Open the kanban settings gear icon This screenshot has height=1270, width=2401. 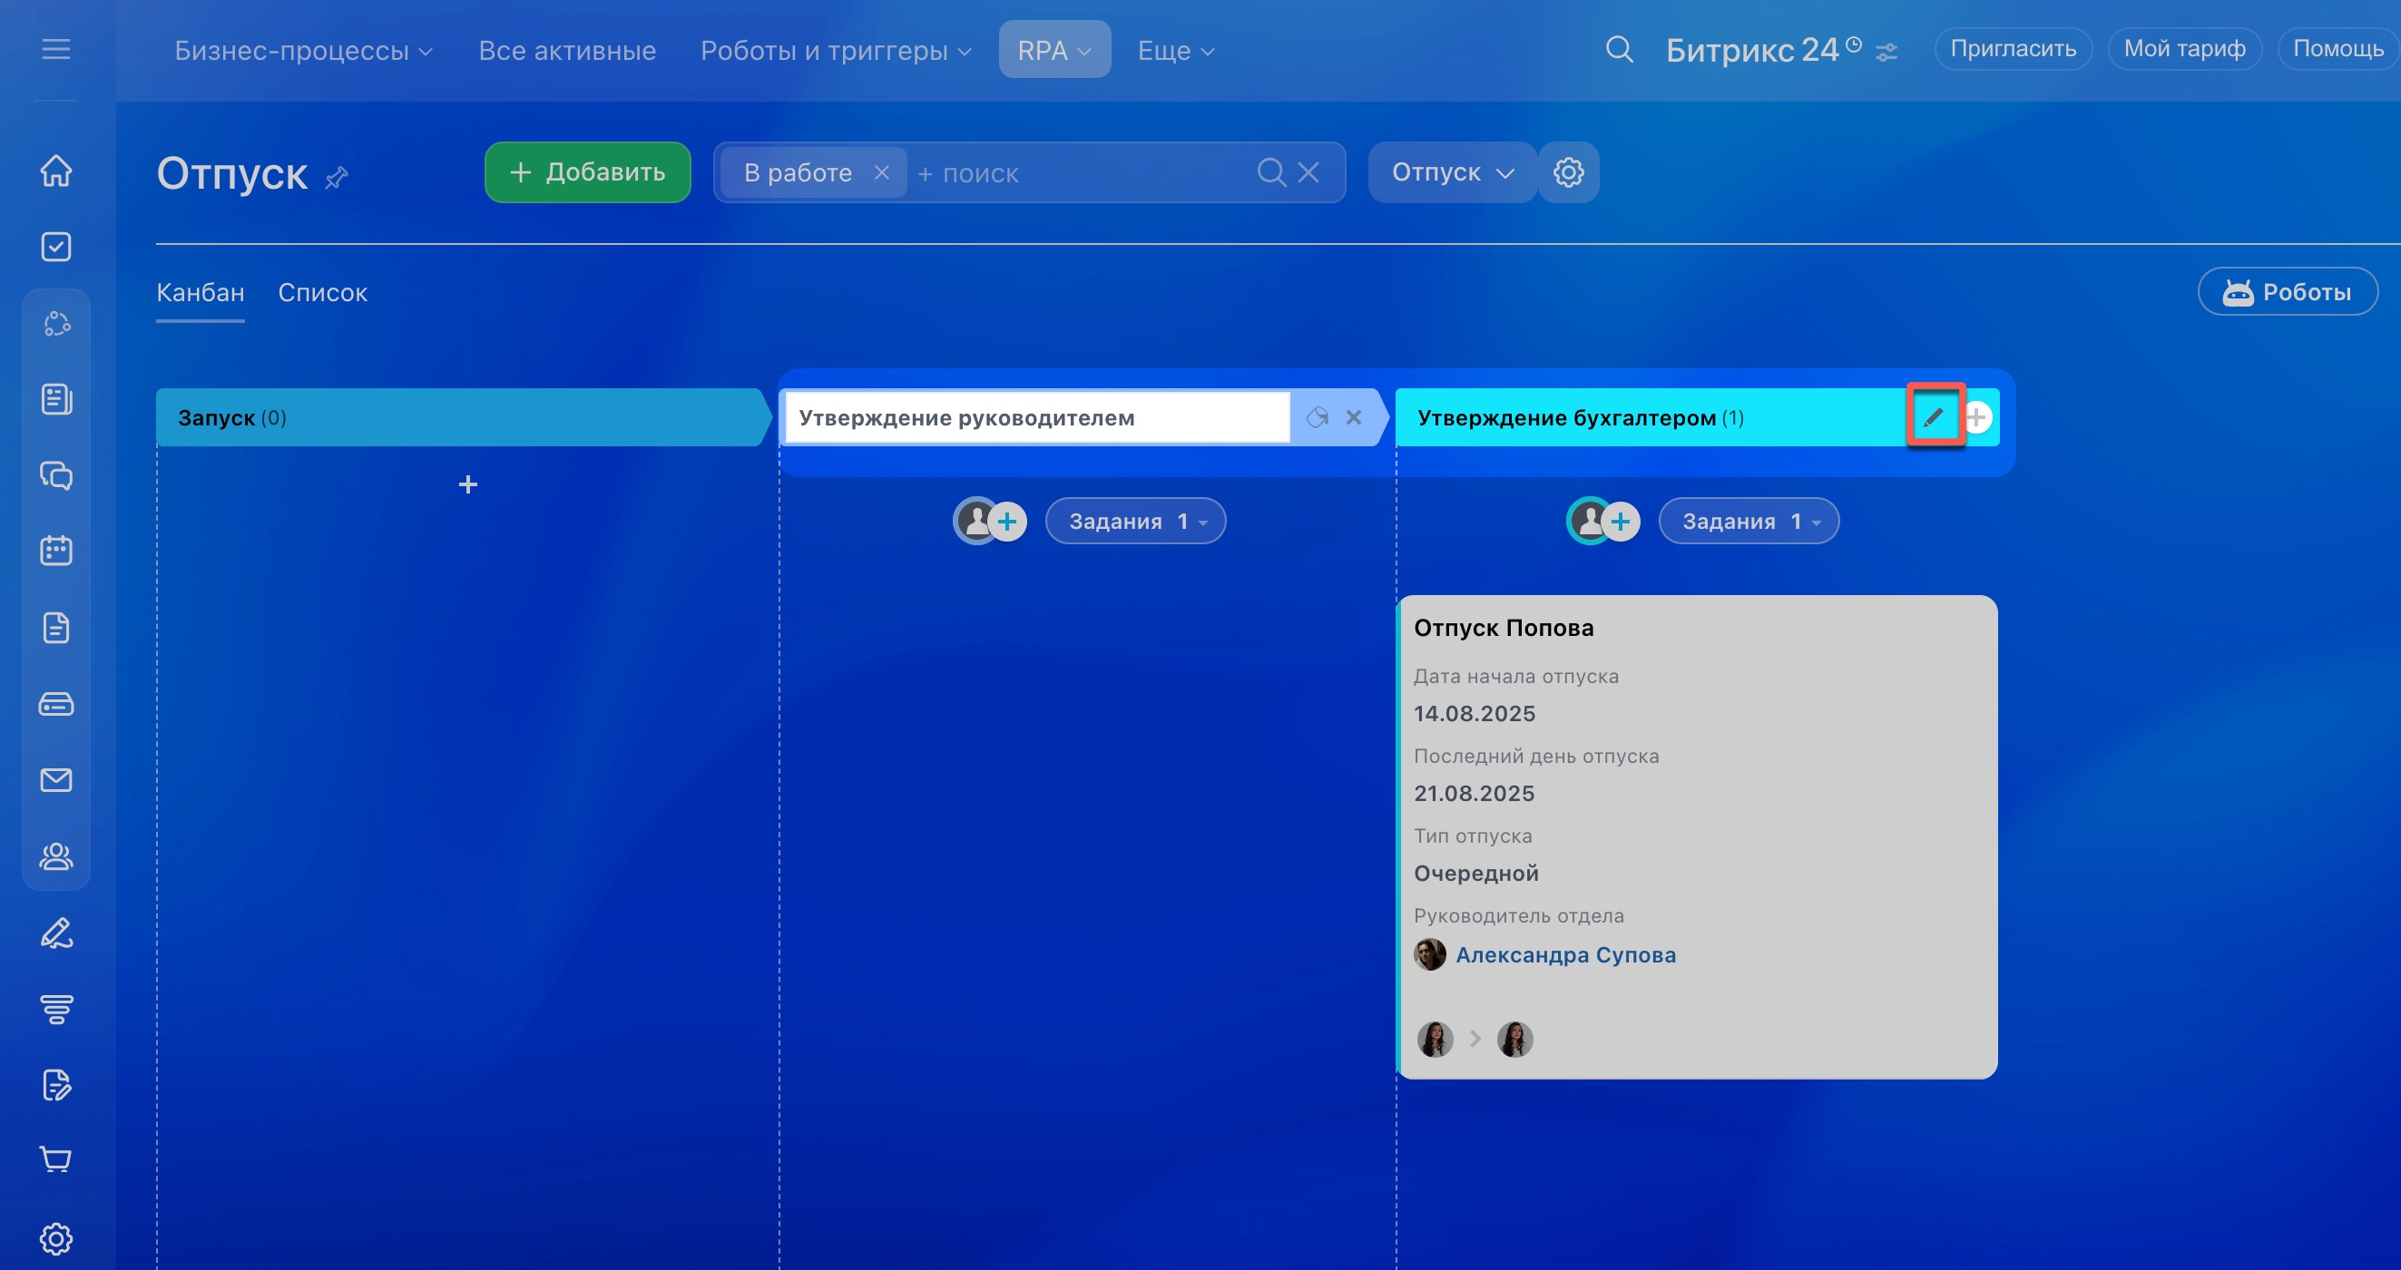click(x=1568, y=172)
